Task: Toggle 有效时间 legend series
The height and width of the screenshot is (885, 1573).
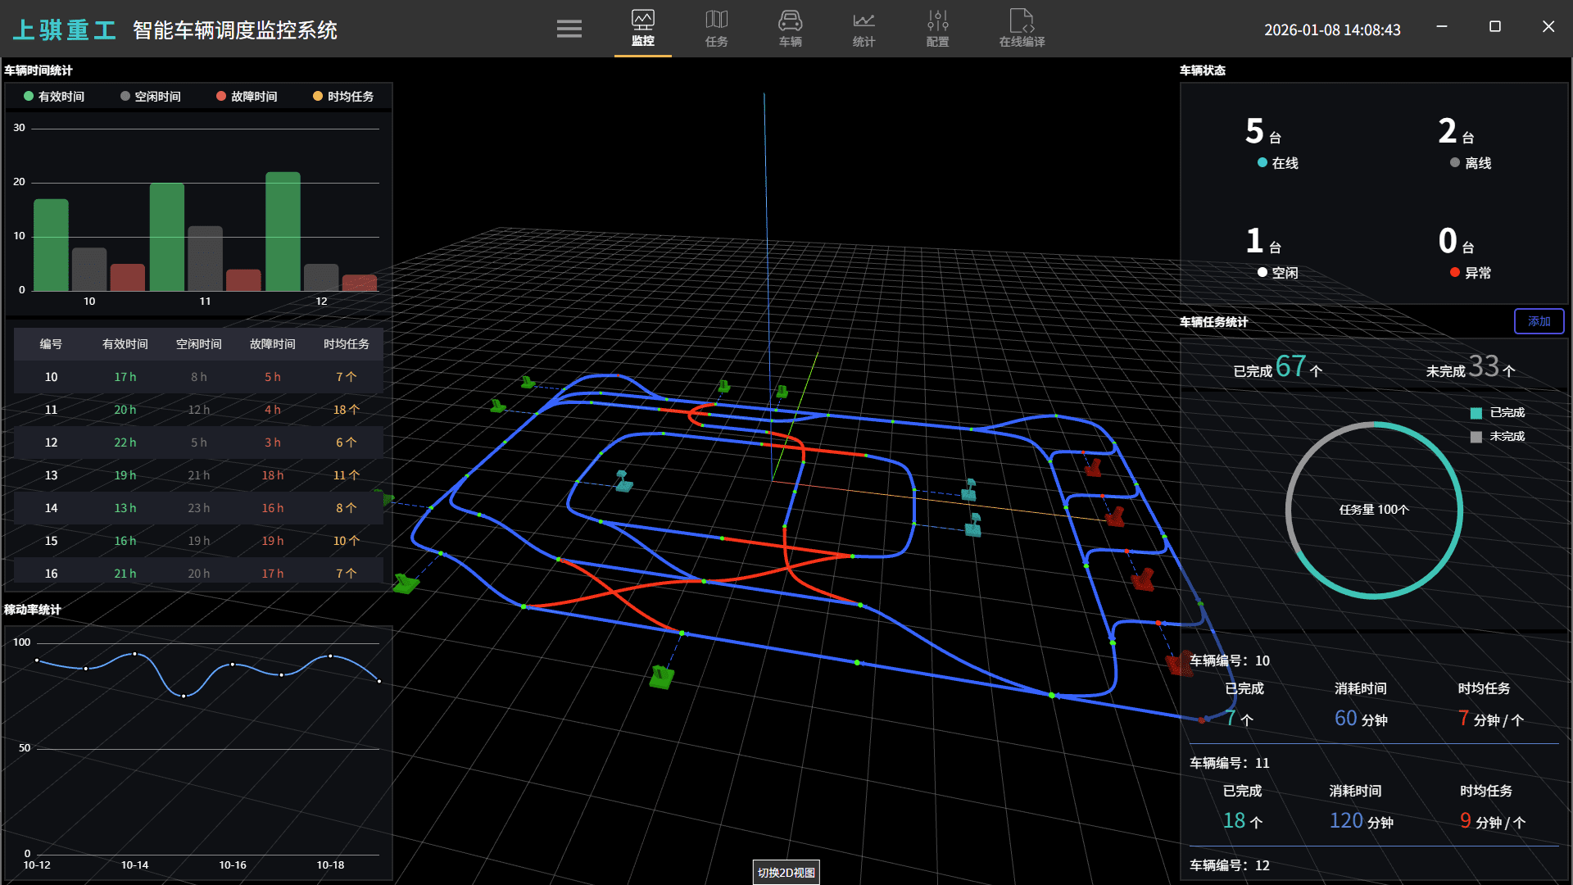Action: pyautogui.click(x=54, y=97)
